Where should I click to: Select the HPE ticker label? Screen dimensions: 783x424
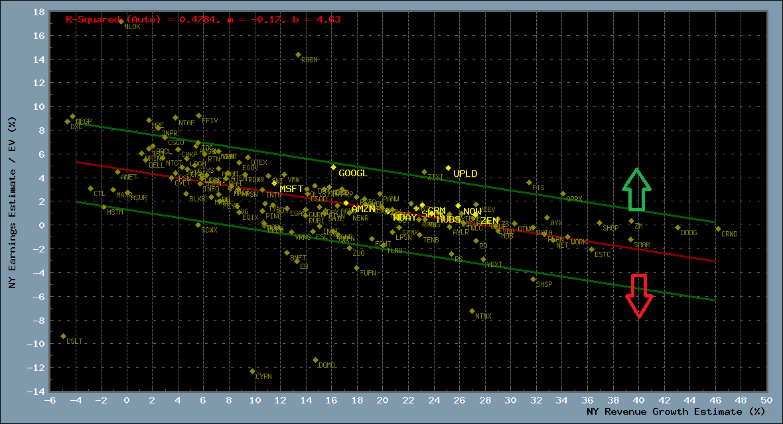[x=158, y=126]
